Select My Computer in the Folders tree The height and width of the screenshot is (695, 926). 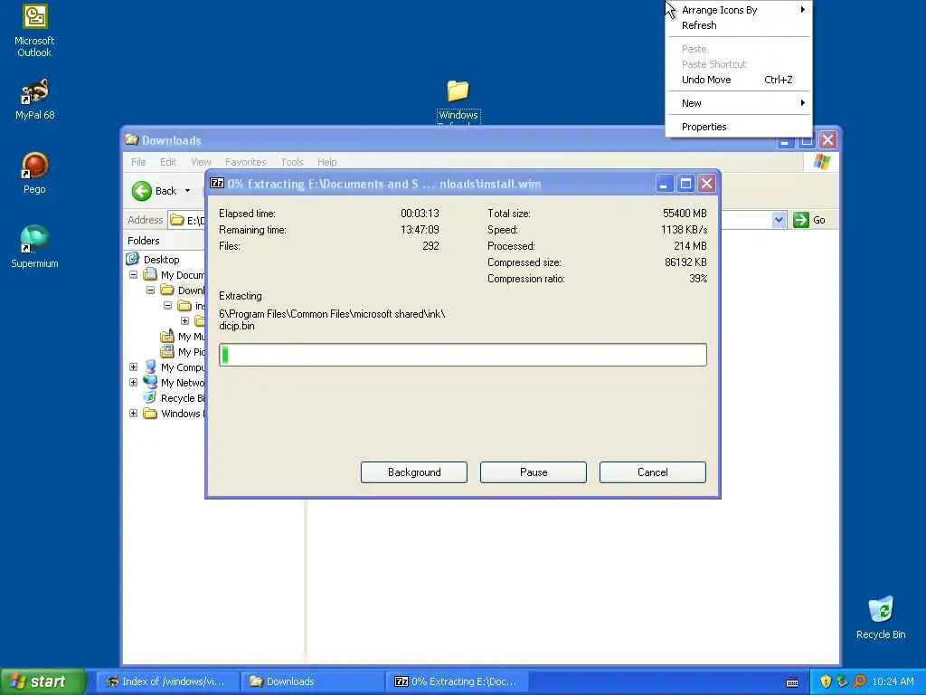(182, 367)
